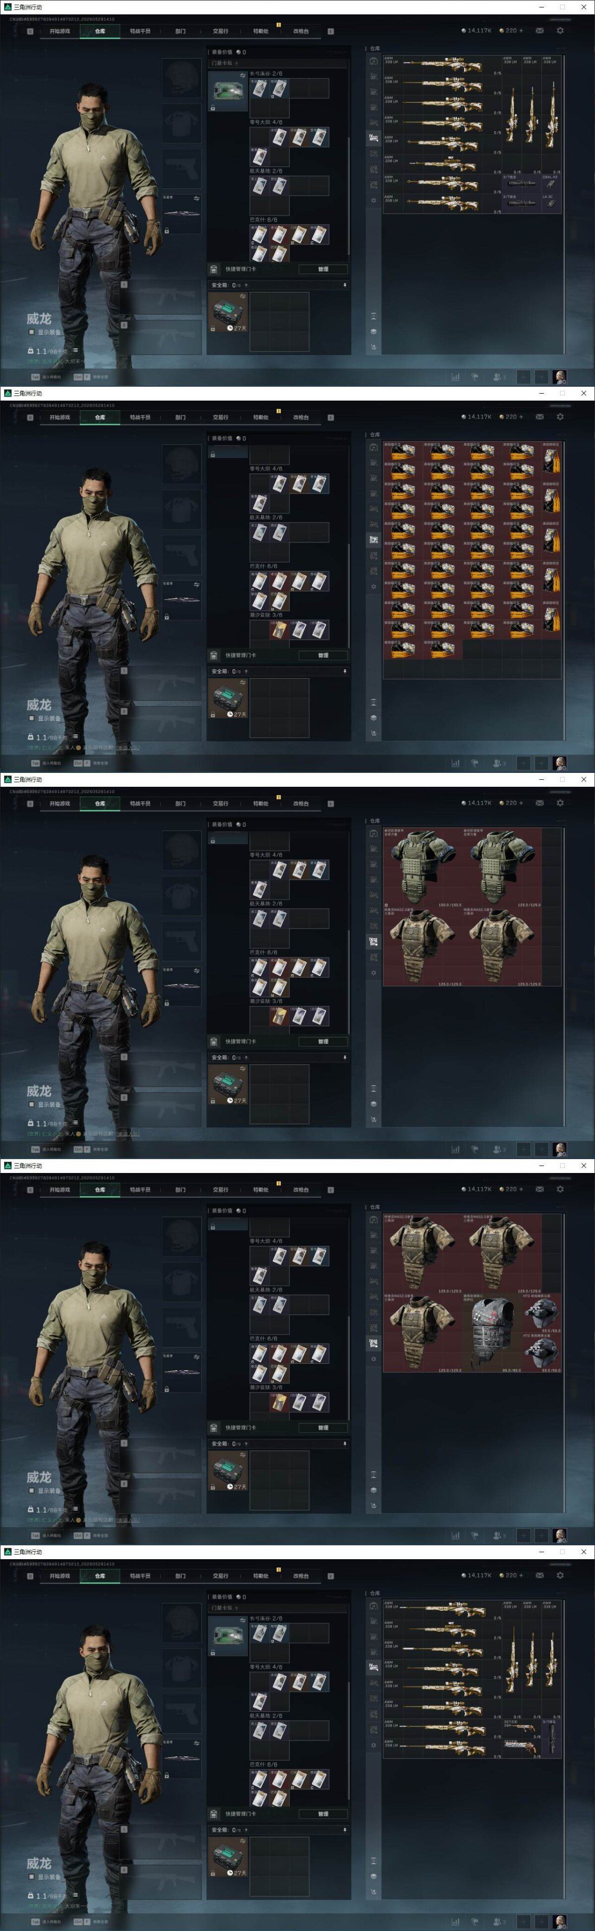Viewport: 595px width, 1931px height.
Task: Helmets window: switch to 仓库 tab
Action: pos(100,1190)
